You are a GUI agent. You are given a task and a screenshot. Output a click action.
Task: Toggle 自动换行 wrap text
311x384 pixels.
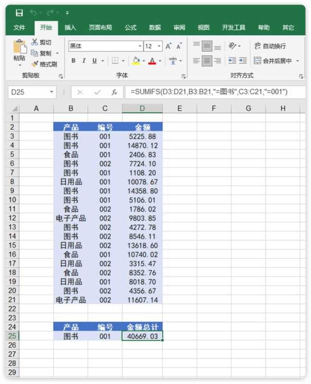270,46
